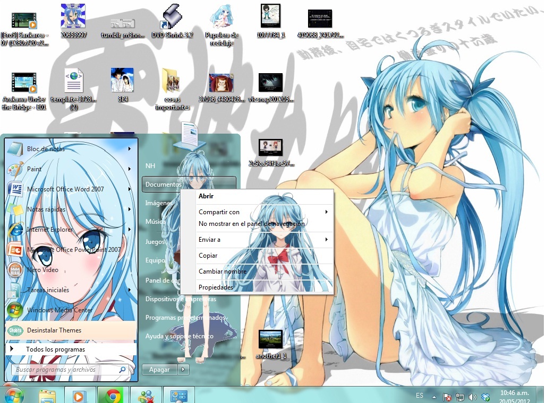Open Windows Media Player from the taskbar
The width and height of the screenshot is (546, 403).
coord(80,397)
